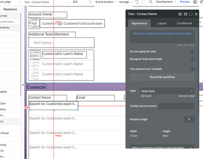Image resolution: width=203 pixels, height=159 pixels.
Task: Expand the Arrange menu
Action: pos(125,2)
